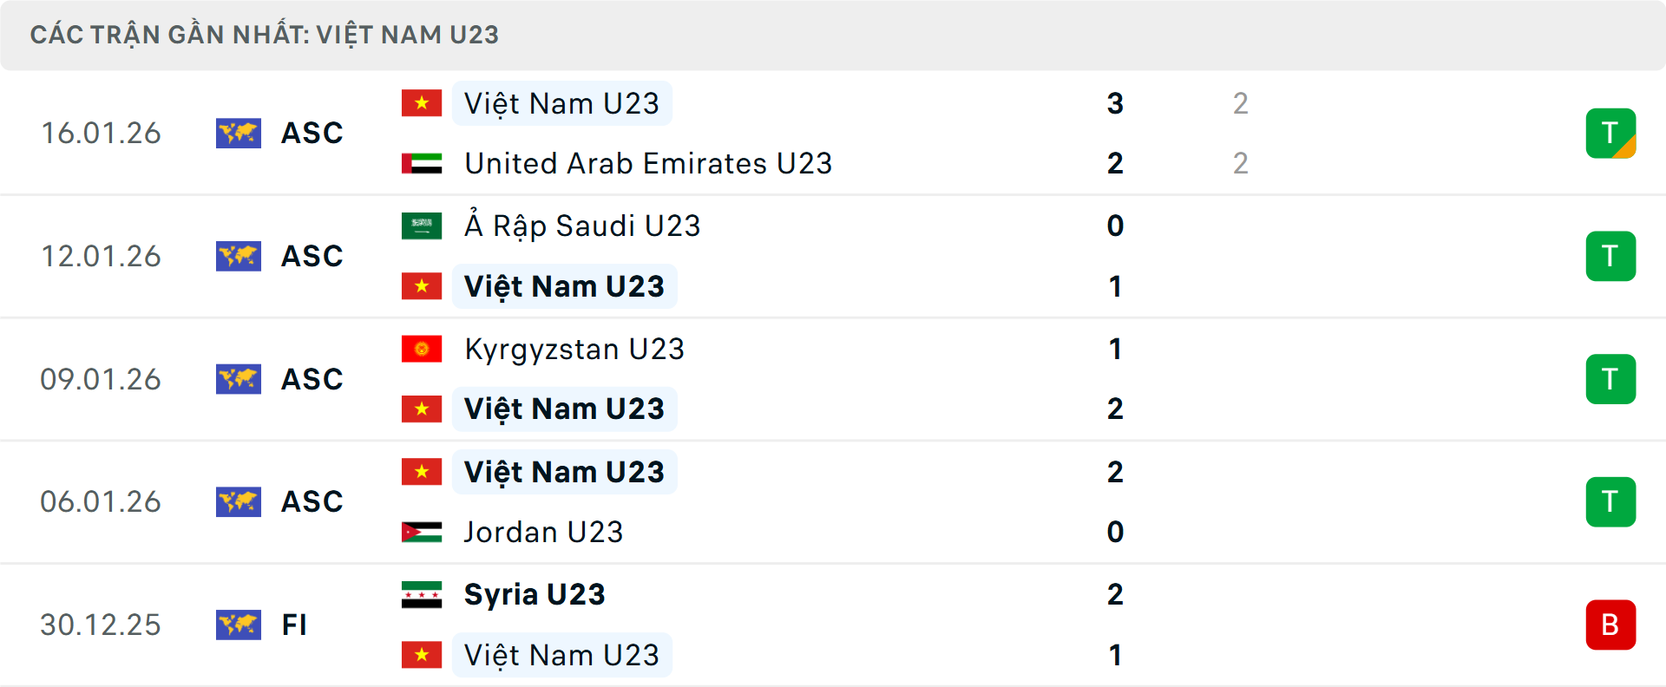
Task: Open the green T result badge for the UAE match
Action: 1610,133
